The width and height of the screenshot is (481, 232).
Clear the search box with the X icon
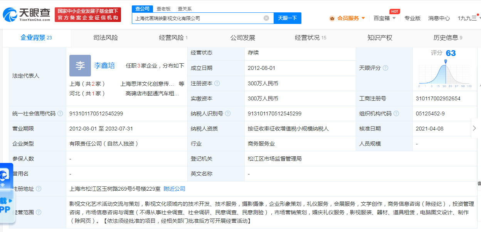tap(266, 18)
